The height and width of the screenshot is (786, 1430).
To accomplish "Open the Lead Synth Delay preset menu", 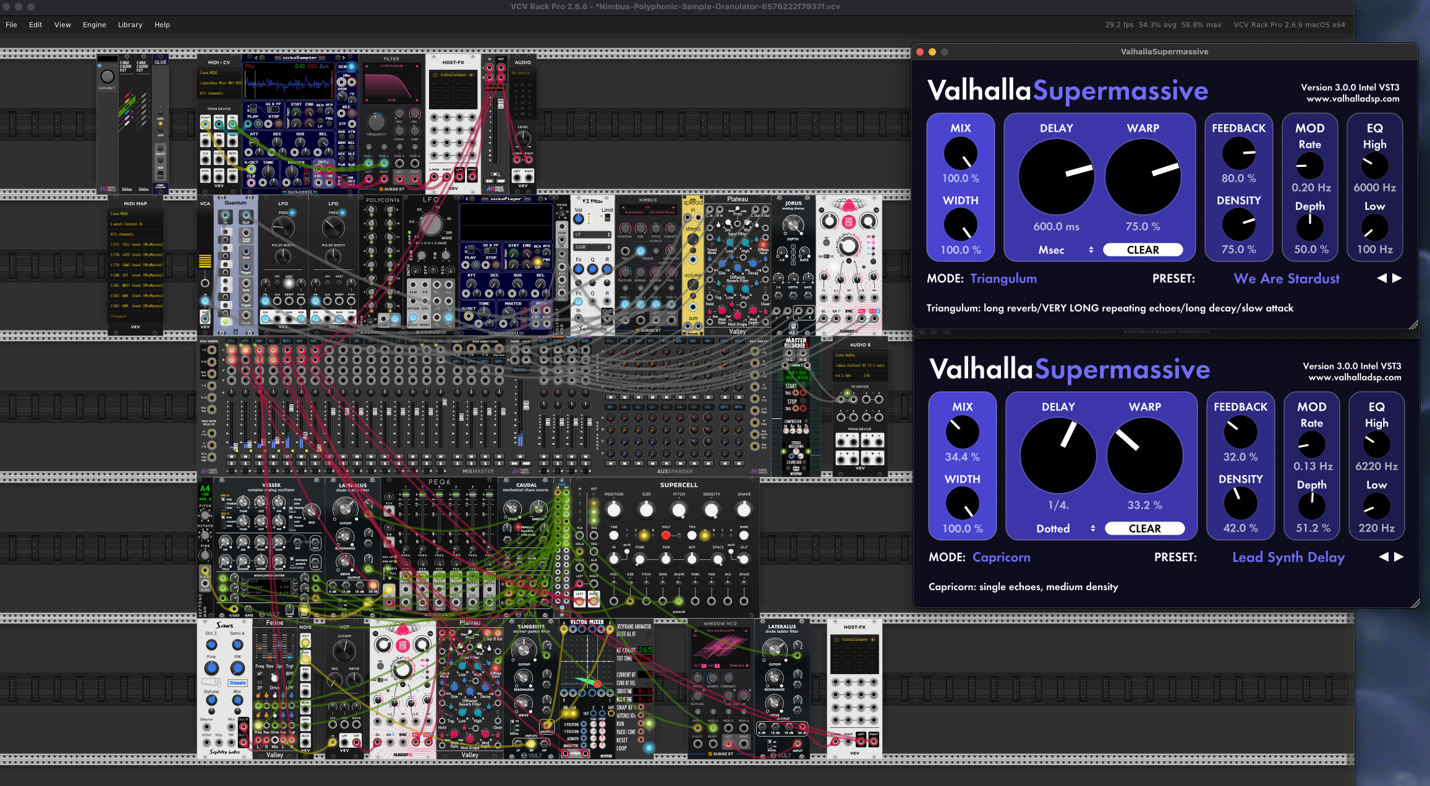I will pyautogui.click(x=1288, y=557).
